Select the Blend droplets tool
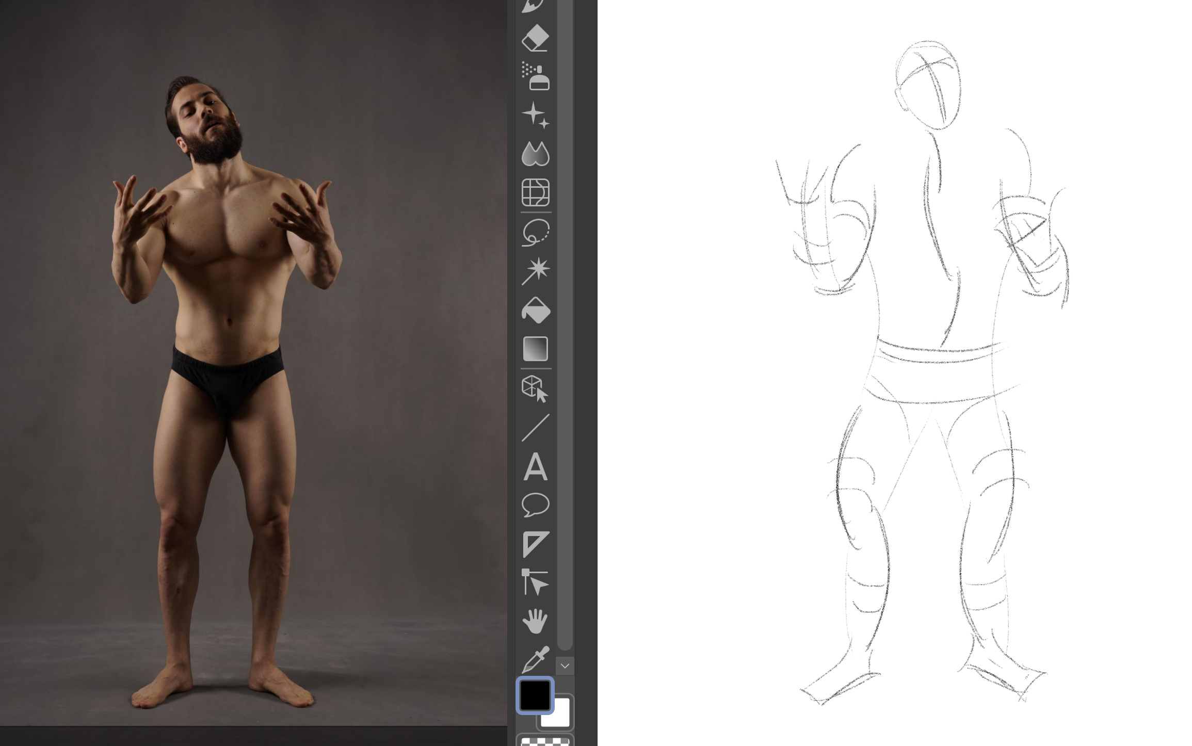This screenshot has width=1192, height=746. (535, 154)
